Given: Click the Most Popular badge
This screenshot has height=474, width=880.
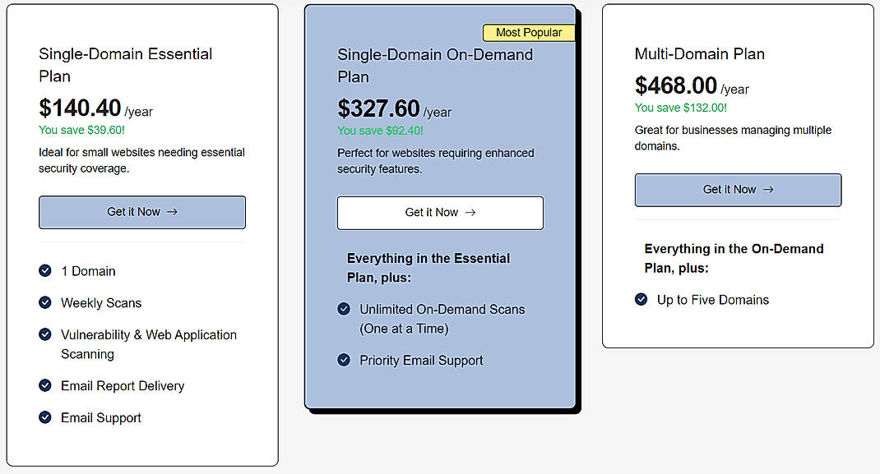Looking at the screenshot, I should pyautogui.click(x=529, y=32).
